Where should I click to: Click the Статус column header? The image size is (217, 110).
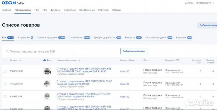click(146, 60)
